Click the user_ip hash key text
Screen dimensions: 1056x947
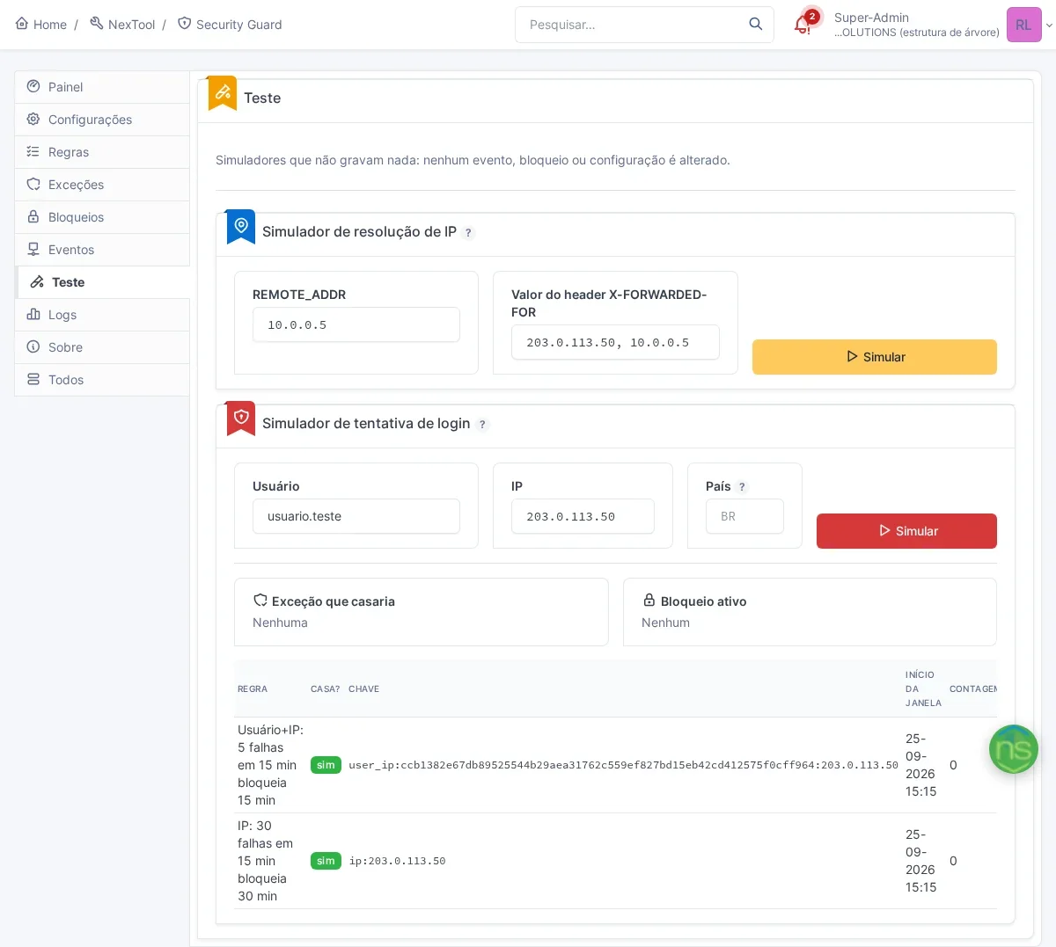point(623,765)
